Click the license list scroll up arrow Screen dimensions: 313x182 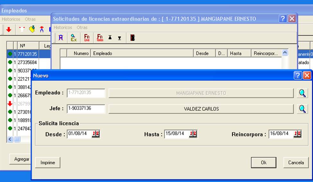(x=285, y=53)
